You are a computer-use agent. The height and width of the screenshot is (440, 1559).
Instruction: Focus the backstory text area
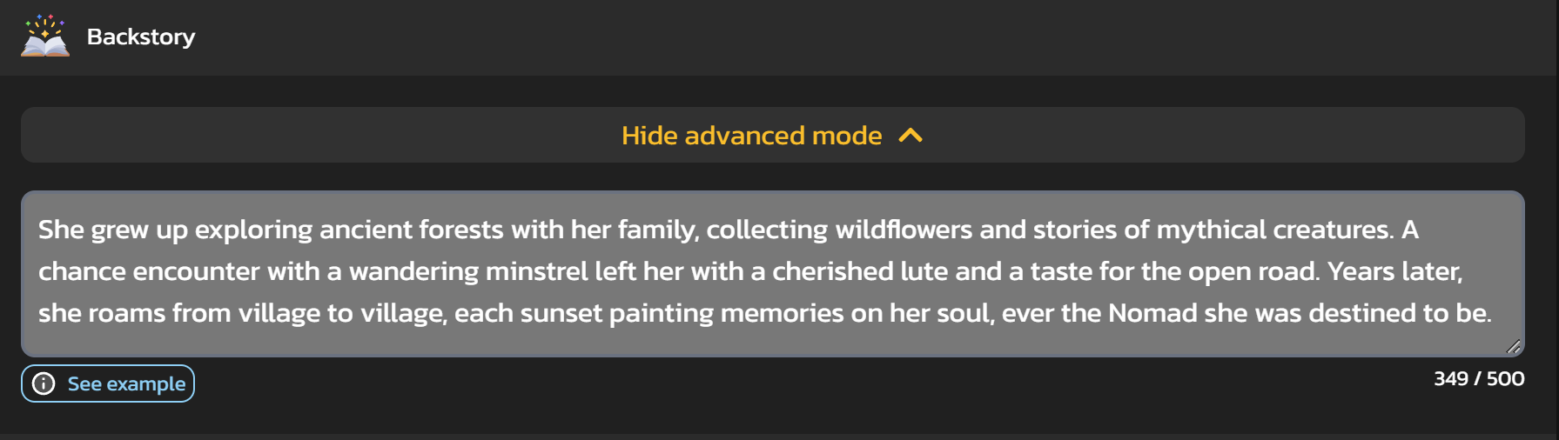tap(773, 274)
